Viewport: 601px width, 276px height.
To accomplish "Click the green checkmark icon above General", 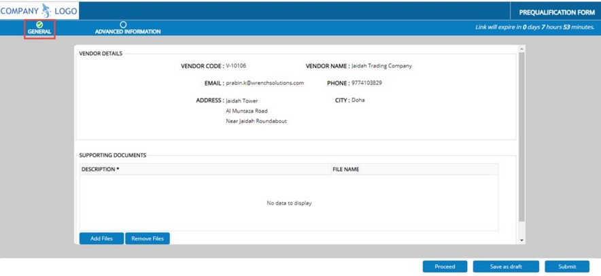I will [39, 24].
